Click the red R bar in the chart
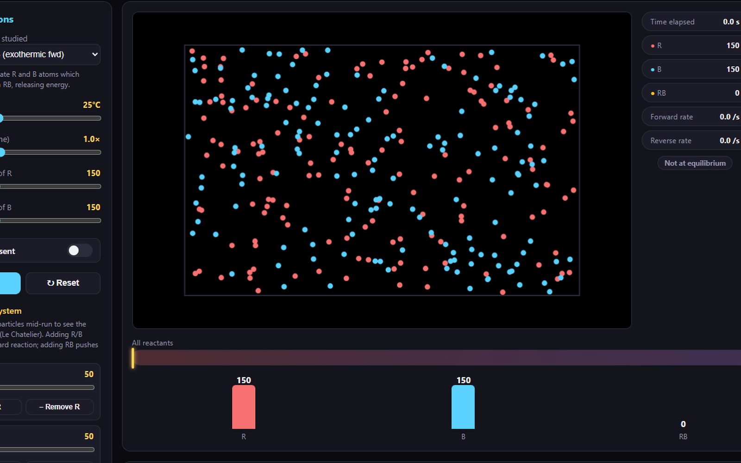 coord(244,407)
